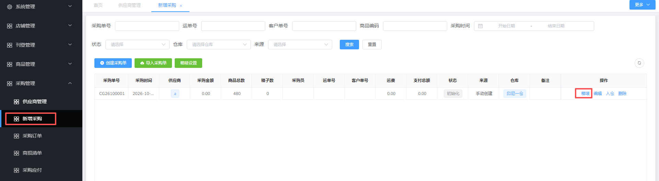Click 编辑 link for CG26100001

tap(598, 94)
